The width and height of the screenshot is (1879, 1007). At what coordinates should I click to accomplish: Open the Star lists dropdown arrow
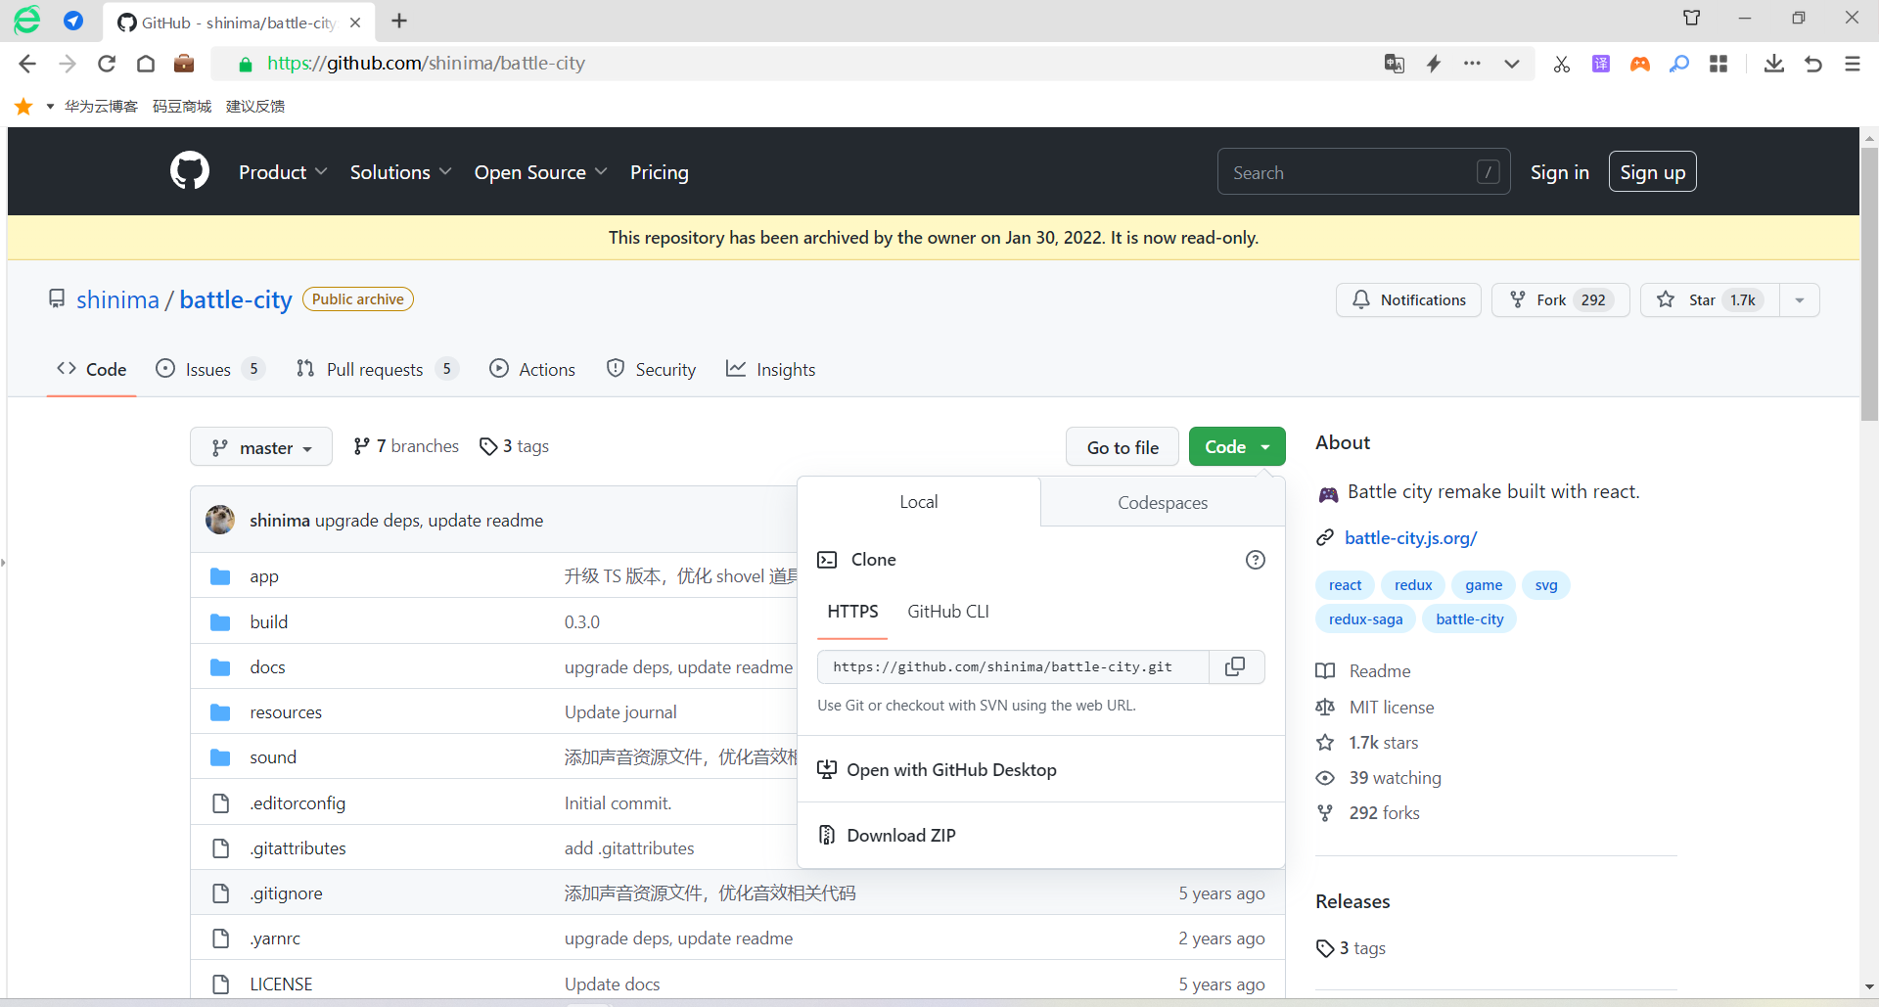click(1800, 300)
